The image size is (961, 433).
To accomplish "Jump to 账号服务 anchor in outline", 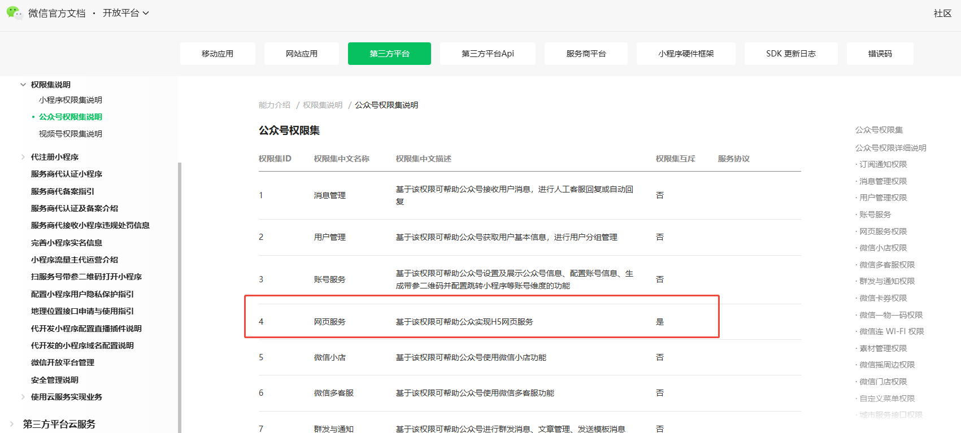I will pyautogui.click(x=875, y=215).
